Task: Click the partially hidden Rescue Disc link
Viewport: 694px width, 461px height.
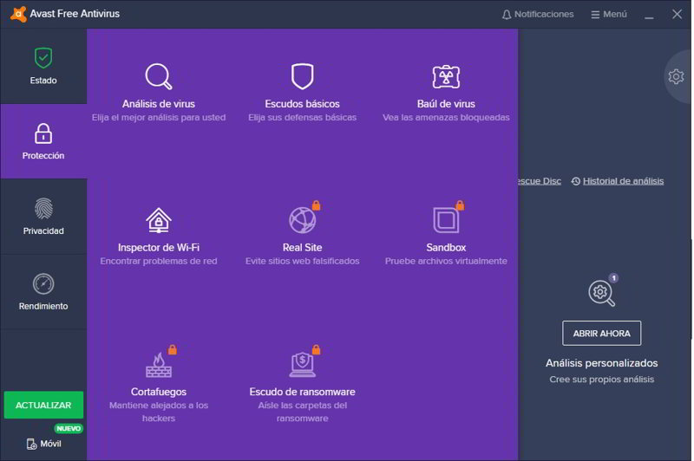Action: tap(539, 181)
